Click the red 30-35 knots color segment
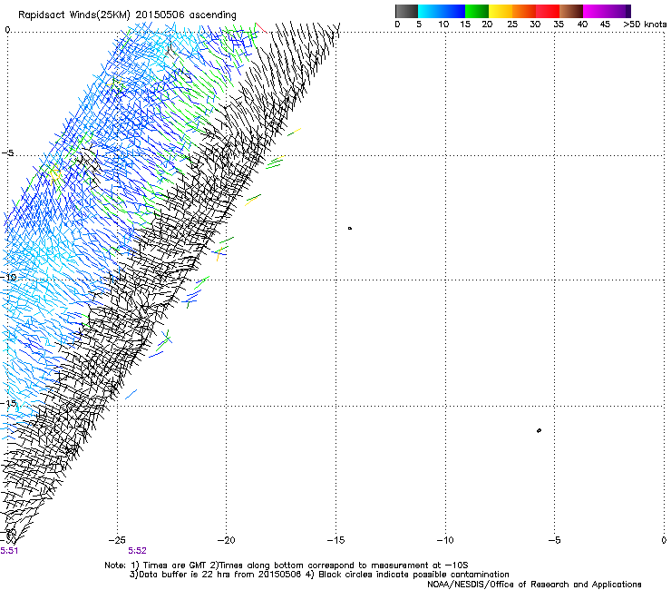 coord(548,11)
